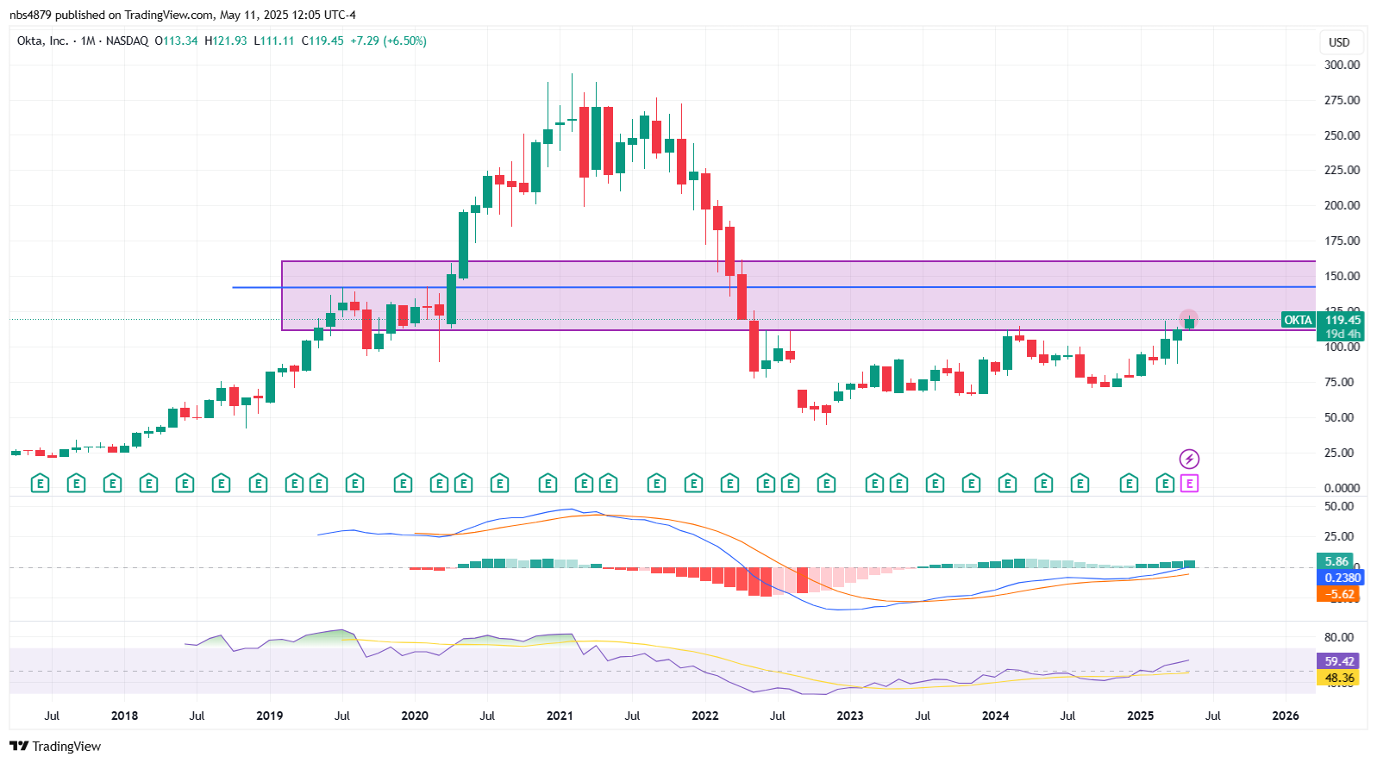Click the red dot on current candle
The height and width of the screenshot is (763, 1377).
click(x=1189, y=319)
